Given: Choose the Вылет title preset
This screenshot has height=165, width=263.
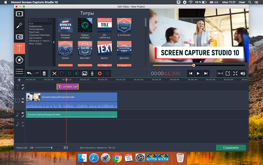Looking at the screenshot, I should [104, 48].
